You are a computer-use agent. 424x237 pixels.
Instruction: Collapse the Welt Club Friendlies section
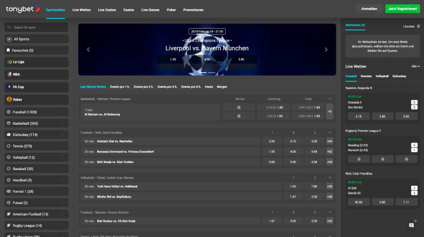coord(330,133)
